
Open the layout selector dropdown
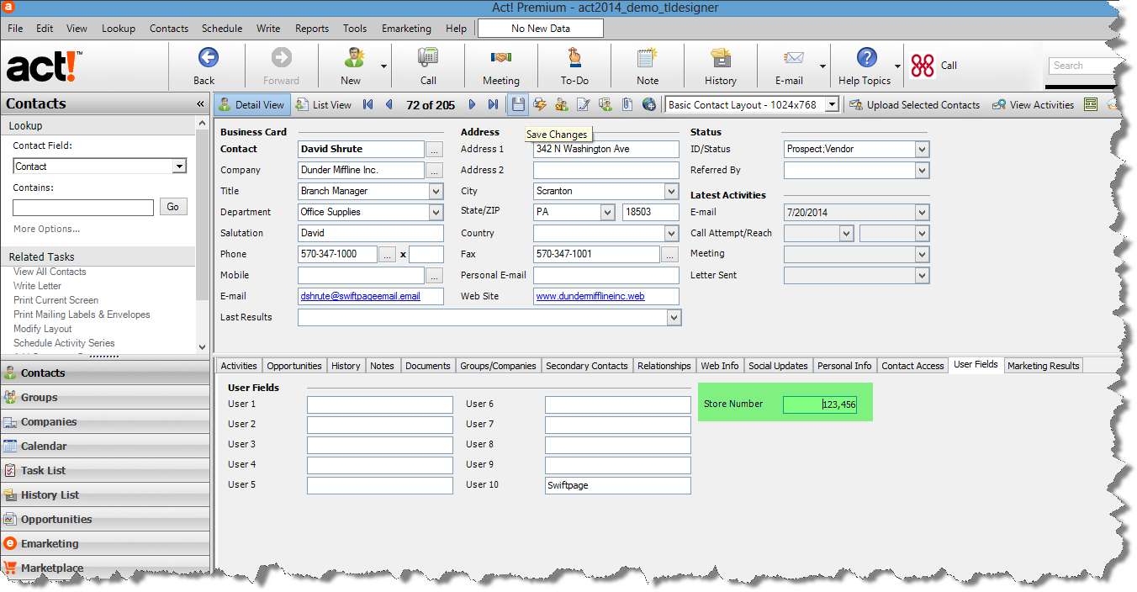[832, 105]
